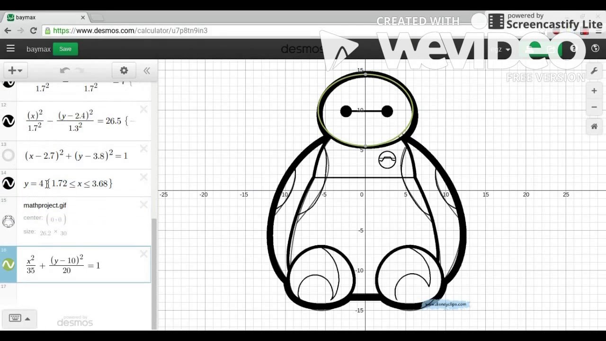Click the green Save button
Viewport: 606px width, 341px height.
tap(65, 49)
